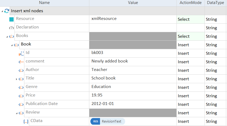The height and width of the screenshot is (126, 227).
Task: Click the Author element icon
Action: click(21, 70)
